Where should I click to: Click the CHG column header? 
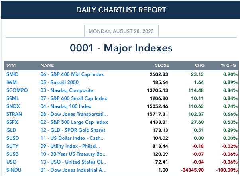[200, 65]
